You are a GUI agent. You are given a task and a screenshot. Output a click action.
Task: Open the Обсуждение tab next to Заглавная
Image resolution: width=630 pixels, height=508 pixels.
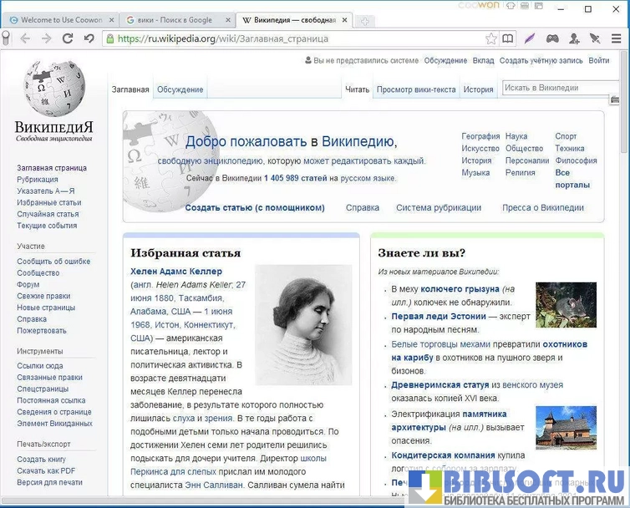coord(180,89)
